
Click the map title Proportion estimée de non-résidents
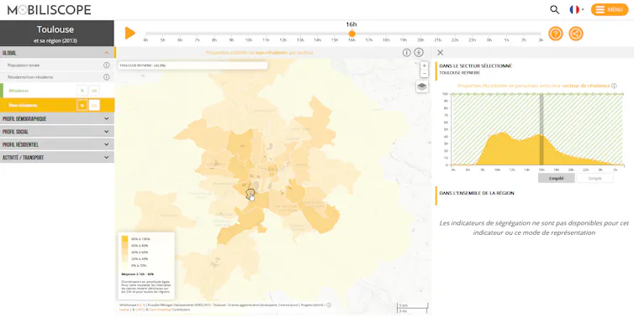click(x=259, y=53)
